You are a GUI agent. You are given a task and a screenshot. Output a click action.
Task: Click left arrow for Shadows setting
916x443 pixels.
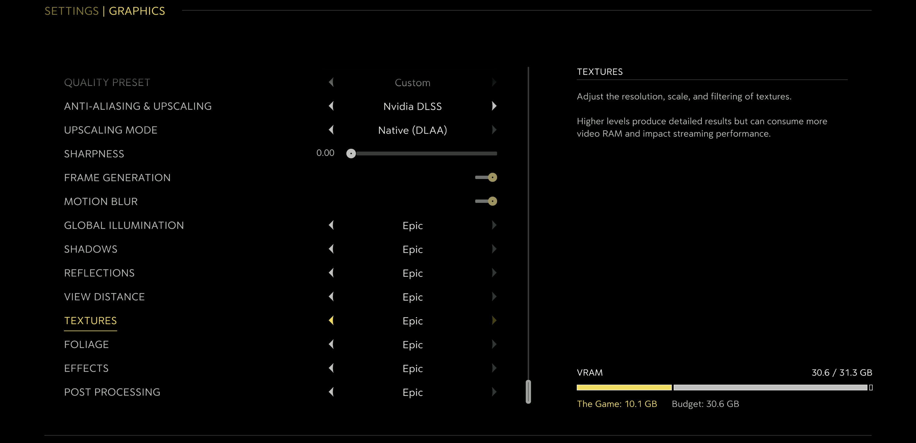point(331,249)
